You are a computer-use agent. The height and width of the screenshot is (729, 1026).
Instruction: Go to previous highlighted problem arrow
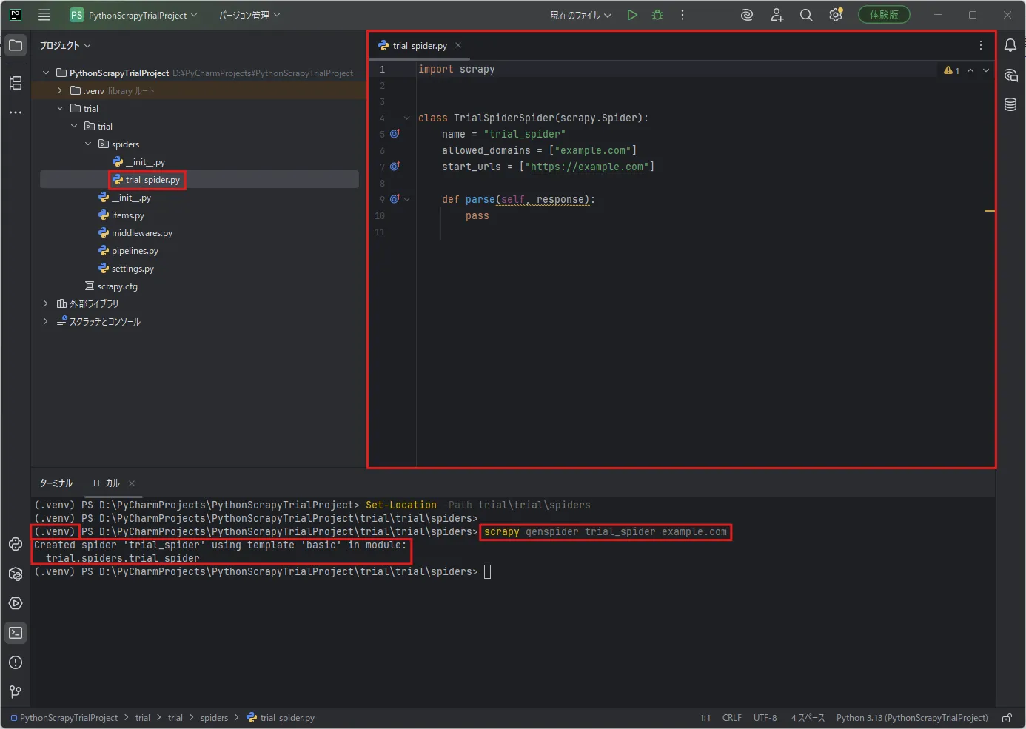(x=970, y=70)
